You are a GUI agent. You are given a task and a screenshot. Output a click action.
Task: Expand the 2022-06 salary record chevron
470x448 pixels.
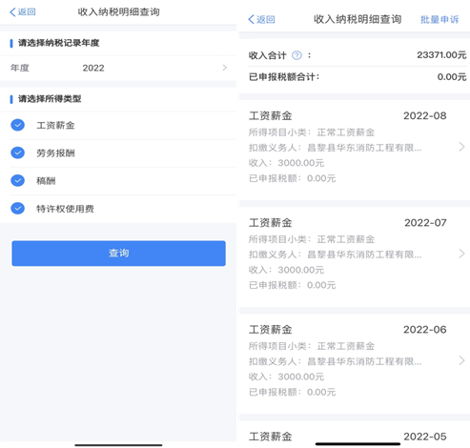pos(461,360)
